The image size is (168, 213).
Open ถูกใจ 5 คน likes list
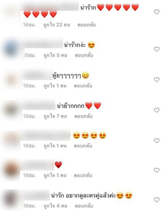[56, 55]
